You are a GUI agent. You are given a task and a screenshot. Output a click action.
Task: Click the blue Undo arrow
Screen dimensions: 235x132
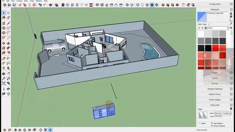click(x=40, y=5)
